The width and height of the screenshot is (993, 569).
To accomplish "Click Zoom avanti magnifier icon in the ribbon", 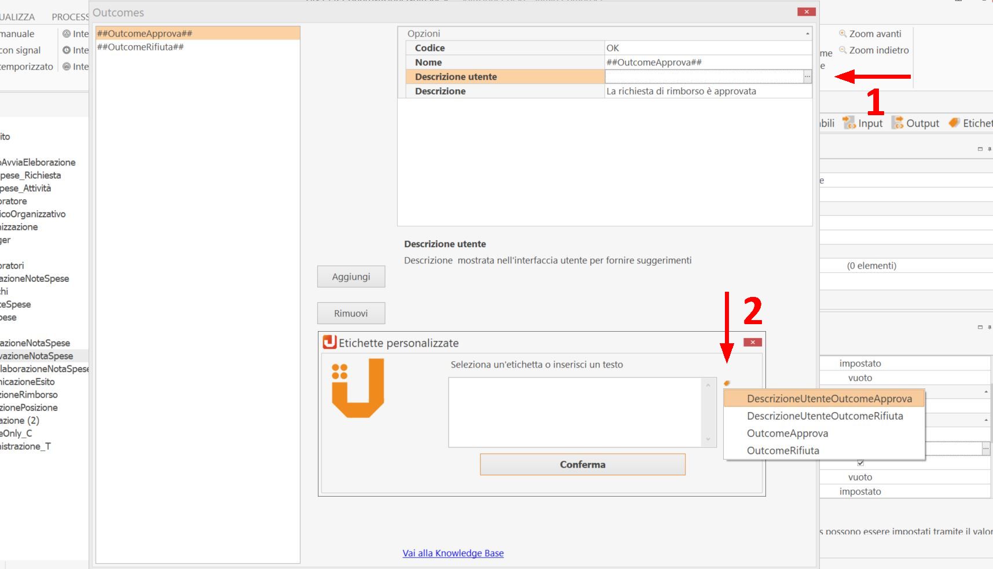I will (843, 34).
